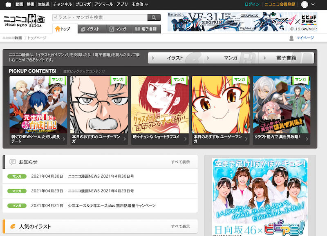The height and width of the screenshot is (236, 327).
Task: Open 静画 in the top navigation
Action: tap(30, 4)
